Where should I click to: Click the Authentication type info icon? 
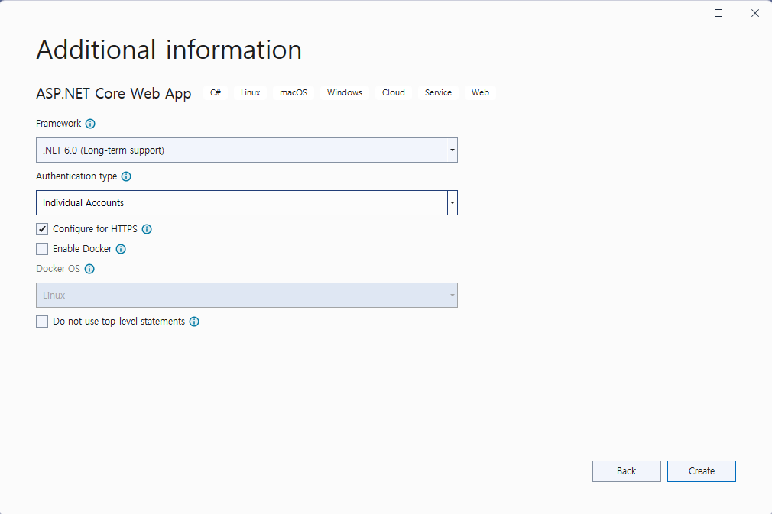coord(126,176)
